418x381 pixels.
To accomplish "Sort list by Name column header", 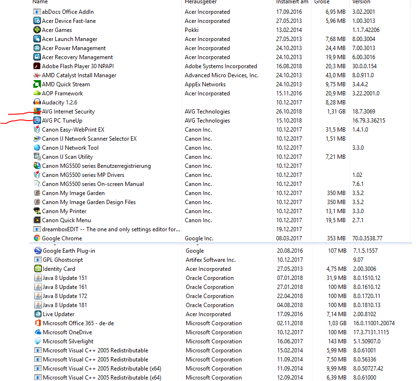I will tap(40, 2).
